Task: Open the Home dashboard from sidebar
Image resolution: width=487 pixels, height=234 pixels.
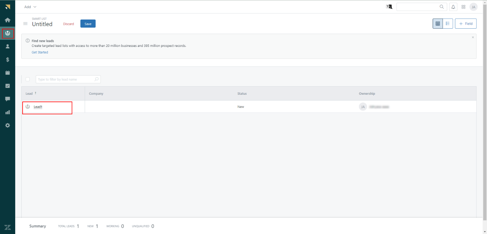Action: pyautogui.click(x=7, y=20)
